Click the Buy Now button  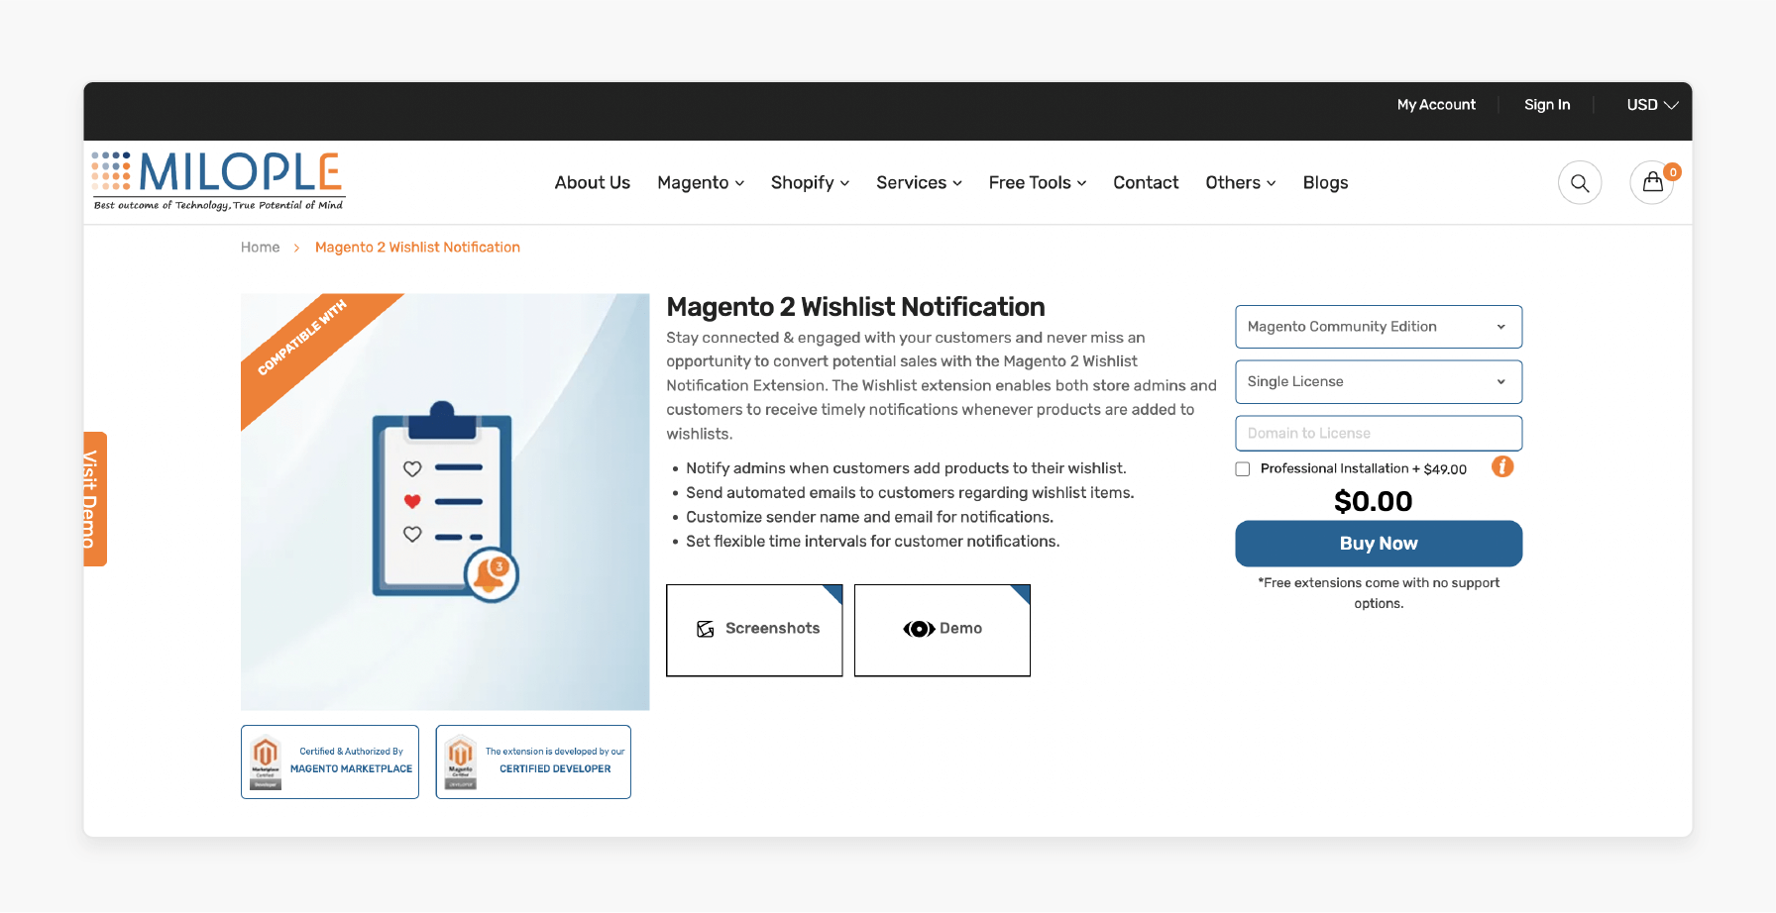point(1379,544)
